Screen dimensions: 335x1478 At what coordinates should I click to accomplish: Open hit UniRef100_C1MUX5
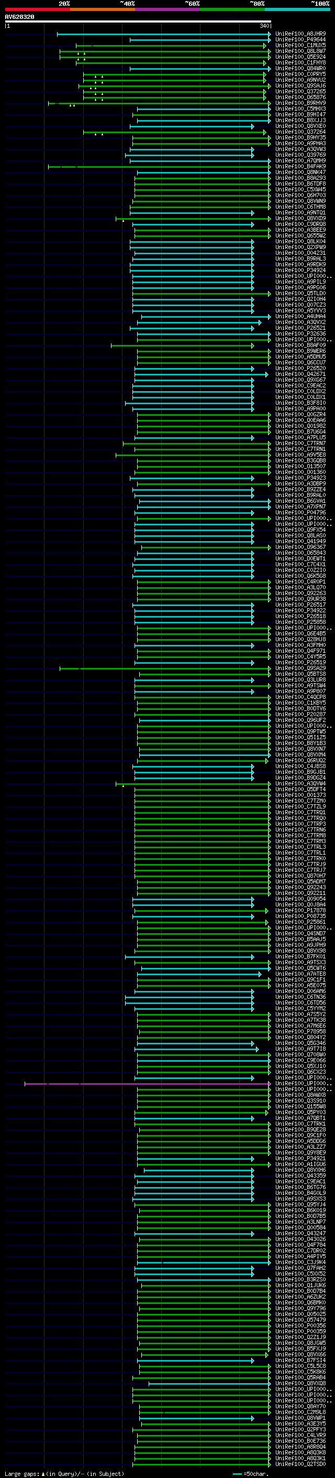point(300,45)
